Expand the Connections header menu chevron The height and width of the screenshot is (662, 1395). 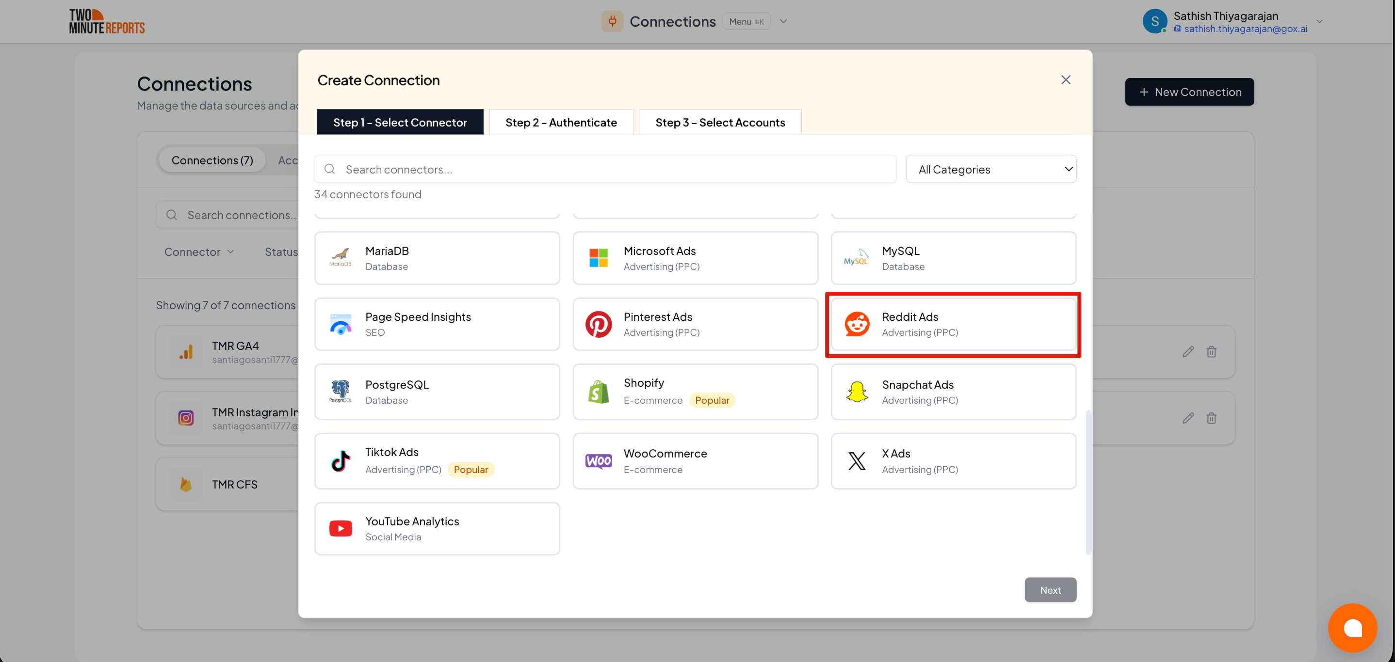(x=783, y=21)
